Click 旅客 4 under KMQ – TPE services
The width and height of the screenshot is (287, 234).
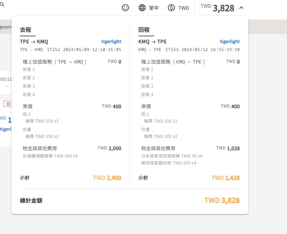pyautogui.click(x=147, y=95)
